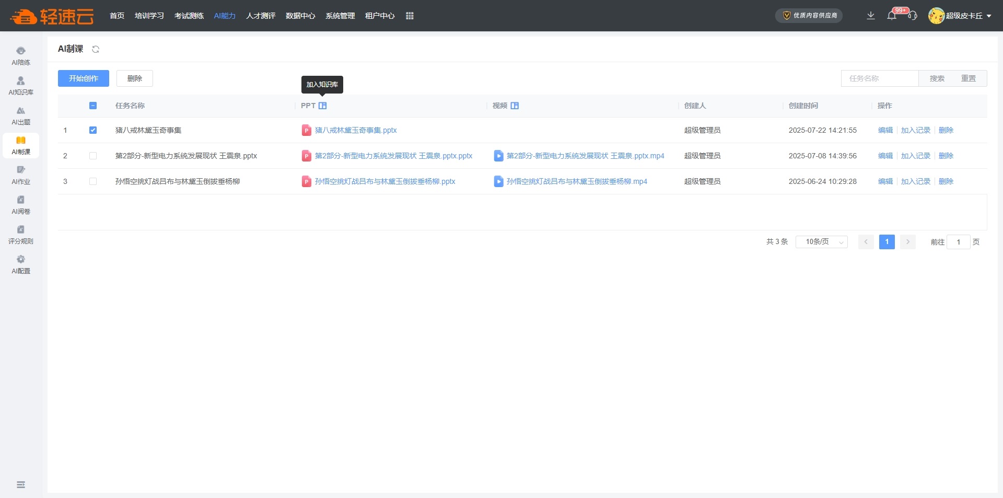Click the 视频 column knowledge base icon
Image resolution: width=1003 pixels, height=498 pixels.
pyautogui.click(x=515, y=106)
